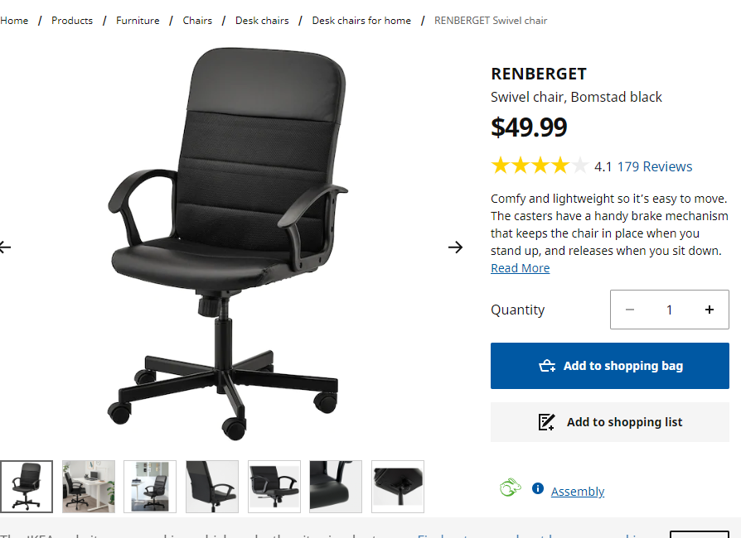Open the Assembly link

pyautogui.click(x=578, y=492)
